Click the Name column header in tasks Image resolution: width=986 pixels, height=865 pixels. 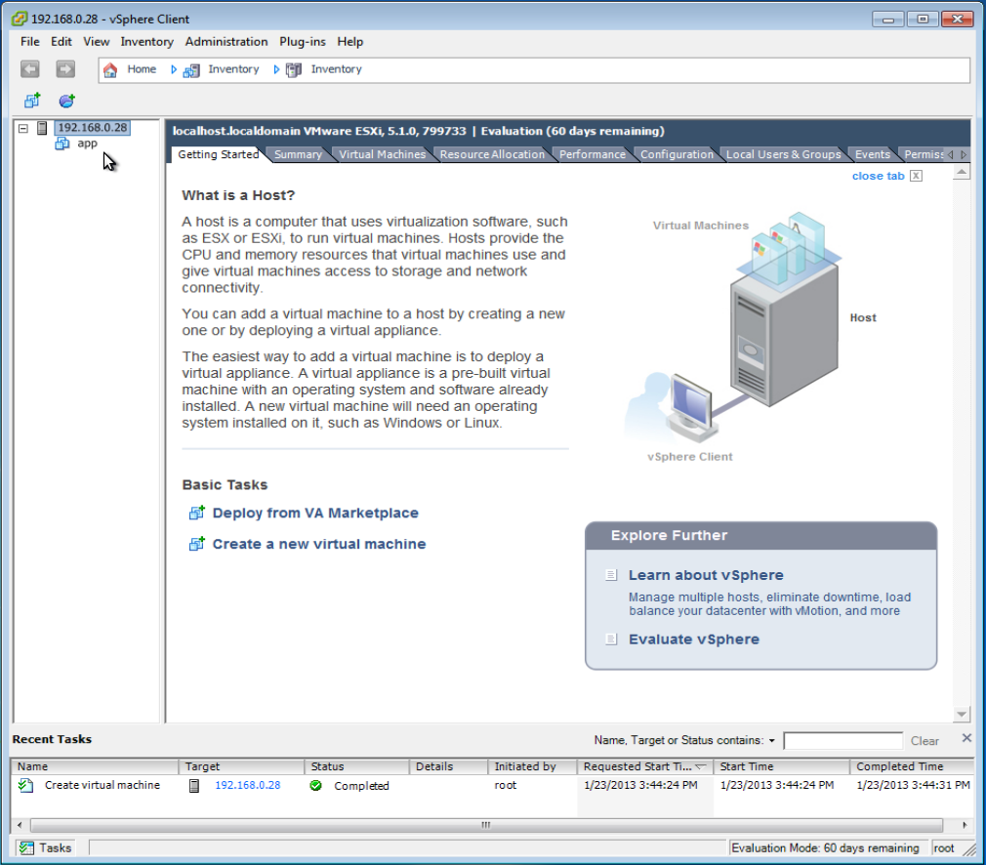[95, 766]
